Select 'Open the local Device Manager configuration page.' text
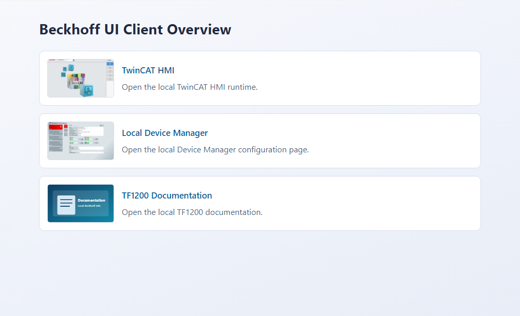The width and height of the screenshot is (520, 316). pos(215,150)
